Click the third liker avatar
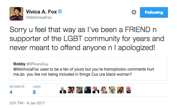Image resolution: width=177 pixels, height=108 pixels. [79, 90]
